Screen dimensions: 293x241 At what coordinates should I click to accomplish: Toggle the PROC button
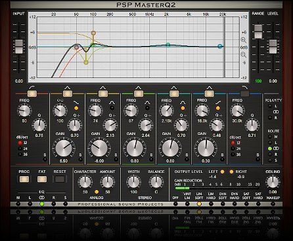click(24, 179)
